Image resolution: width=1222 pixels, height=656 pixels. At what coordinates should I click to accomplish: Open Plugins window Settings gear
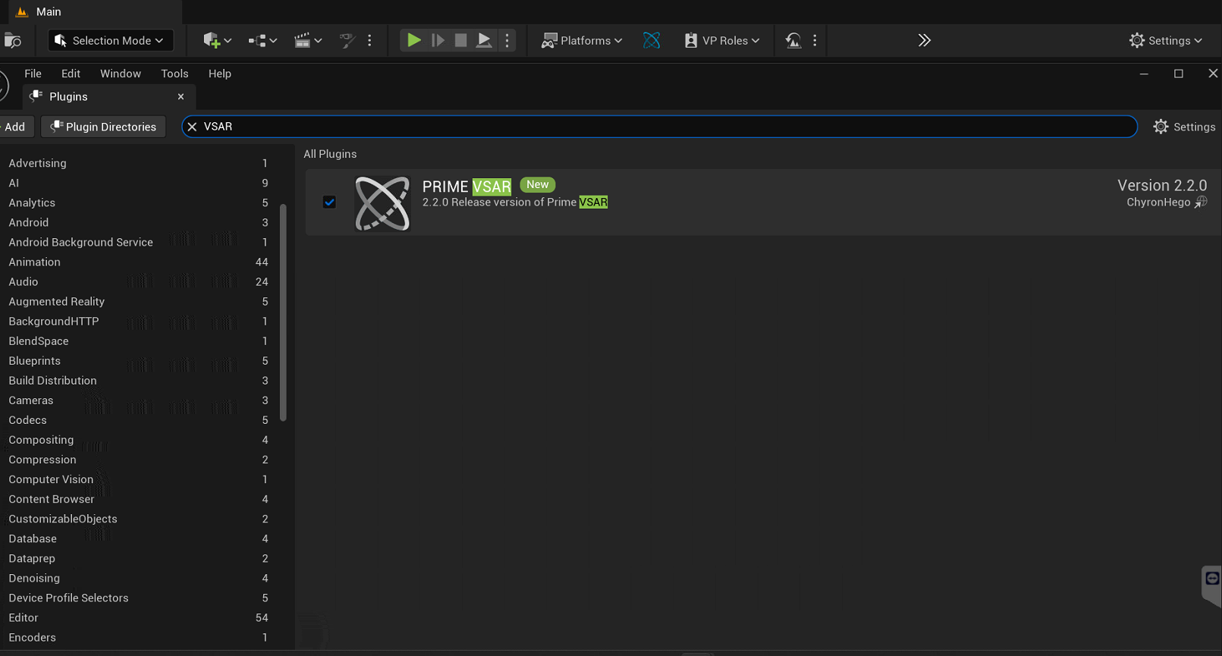pos(1184,127)
